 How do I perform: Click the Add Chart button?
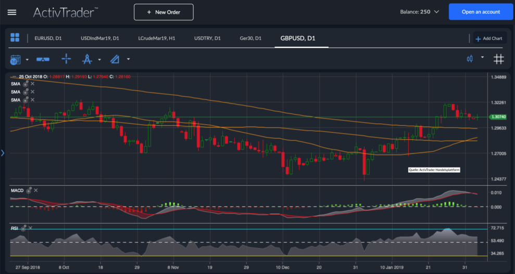(x=489, y=38)
